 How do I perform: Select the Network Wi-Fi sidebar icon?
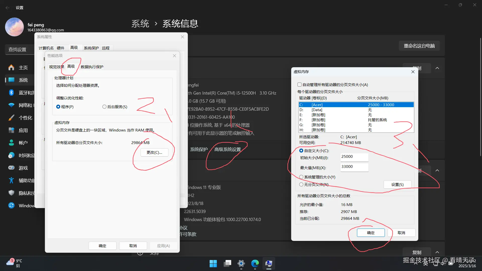click(11, 105)
